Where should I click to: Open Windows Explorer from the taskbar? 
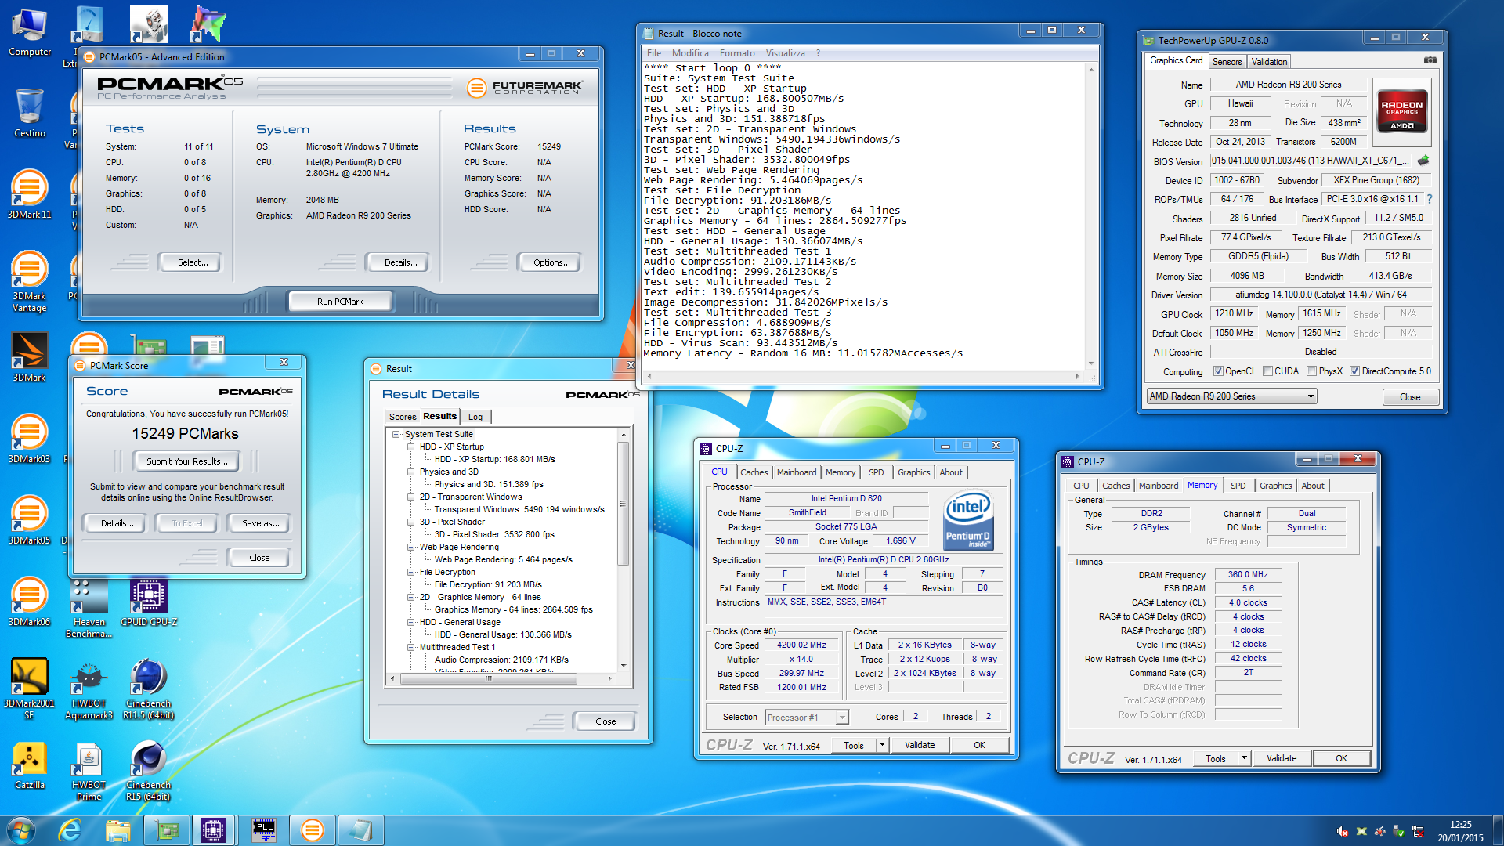(117, 830)
